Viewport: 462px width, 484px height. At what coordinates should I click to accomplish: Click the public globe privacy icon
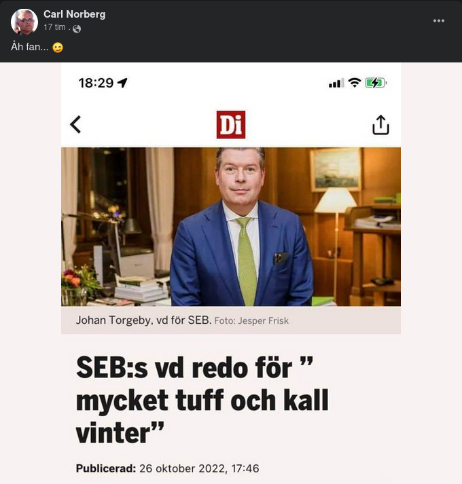77,29
